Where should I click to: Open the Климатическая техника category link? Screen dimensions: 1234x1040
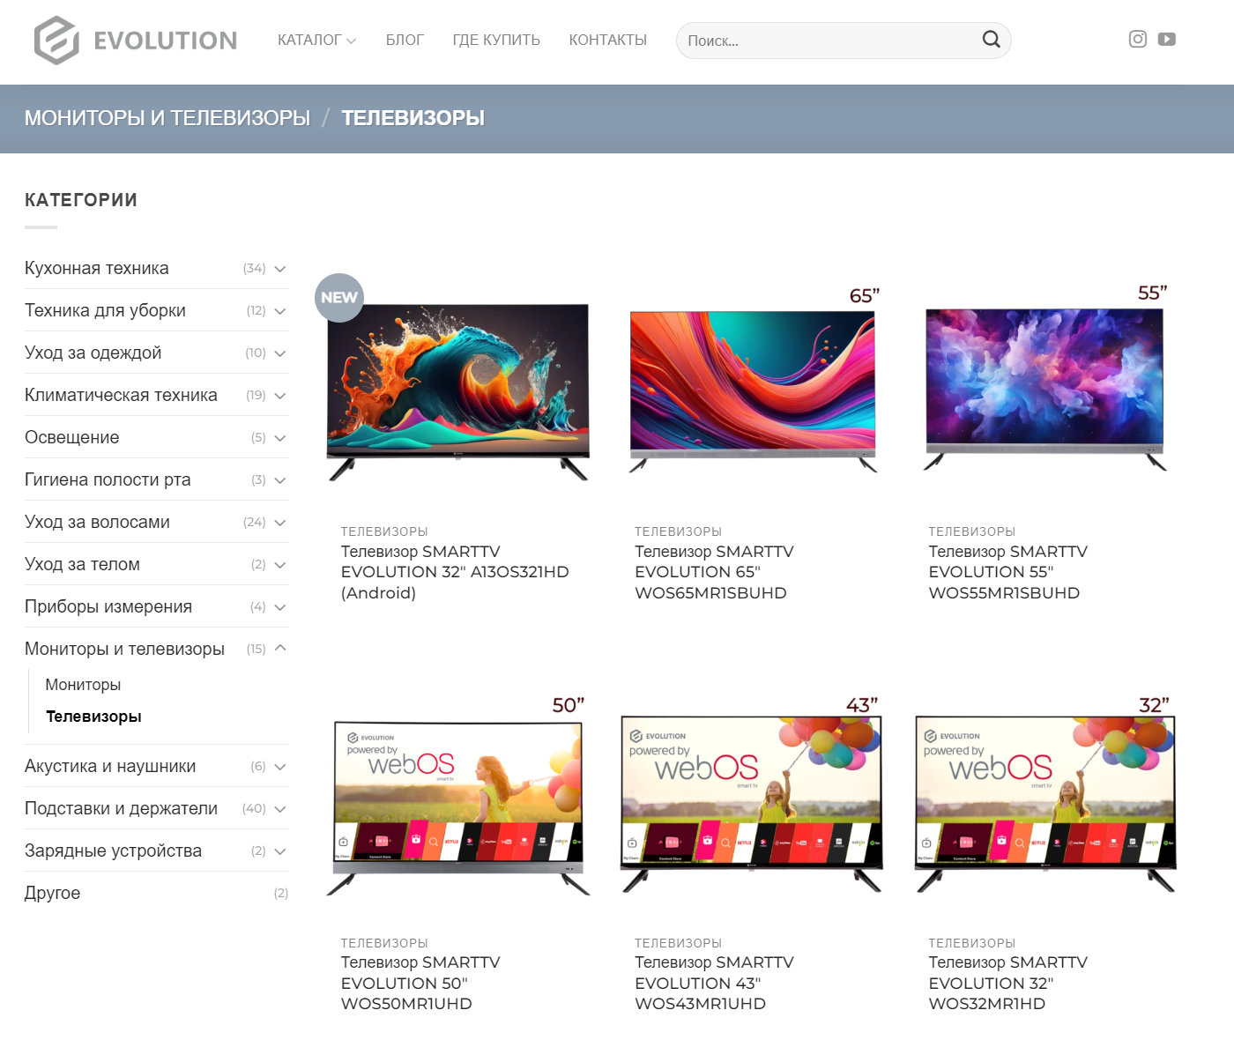coord(121,396)
